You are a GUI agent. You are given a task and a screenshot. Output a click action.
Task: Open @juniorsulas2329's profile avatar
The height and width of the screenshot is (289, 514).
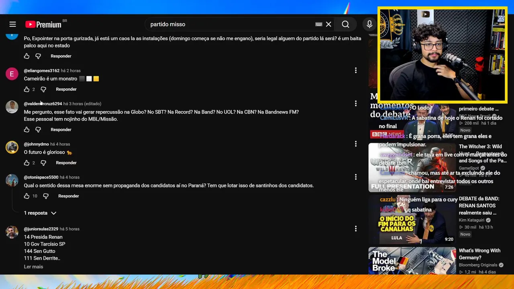point(12,232)
